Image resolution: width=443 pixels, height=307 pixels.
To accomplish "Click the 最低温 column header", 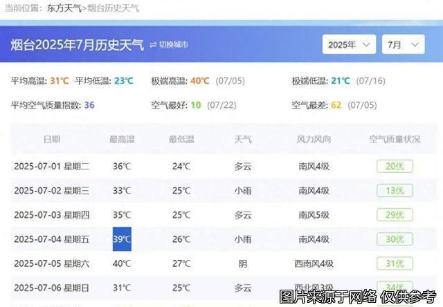I will pyautogui.click(x=181, y=139).
